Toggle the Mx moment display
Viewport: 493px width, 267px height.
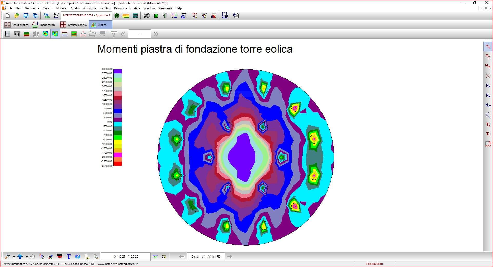(488, 46)
